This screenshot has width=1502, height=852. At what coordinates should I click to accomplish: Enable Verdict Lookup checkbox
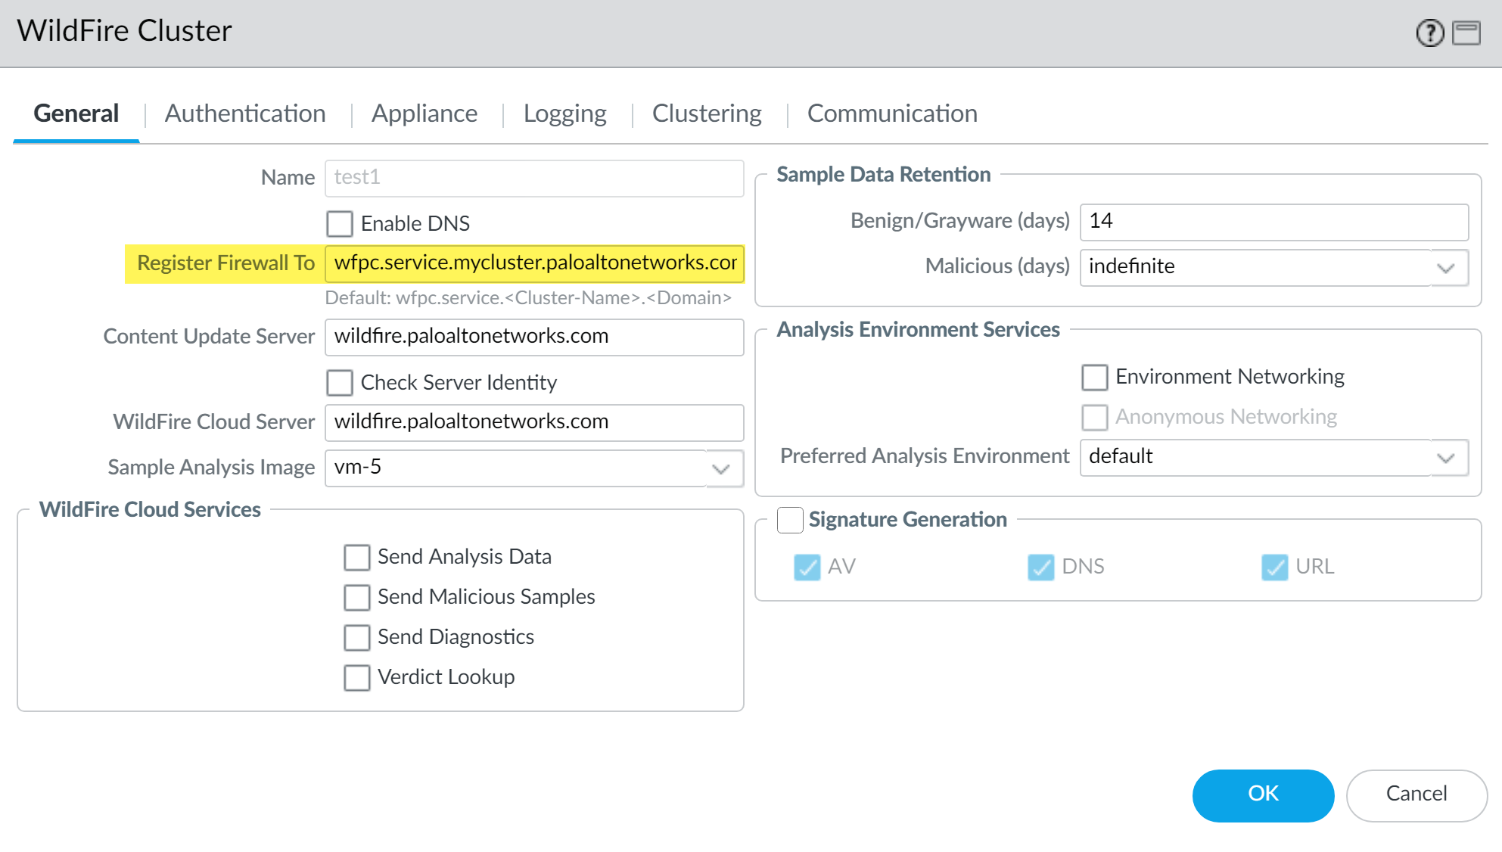[356, 677]
